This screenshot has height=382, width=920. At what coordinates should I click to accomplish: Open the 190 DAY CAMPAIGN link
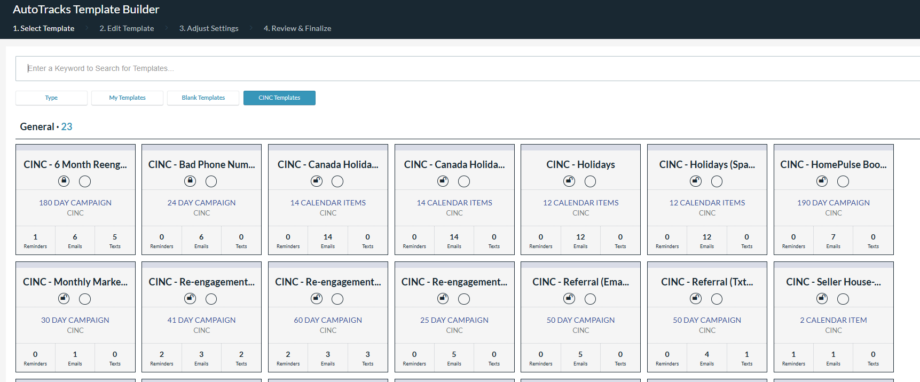[x=833, y=203]
